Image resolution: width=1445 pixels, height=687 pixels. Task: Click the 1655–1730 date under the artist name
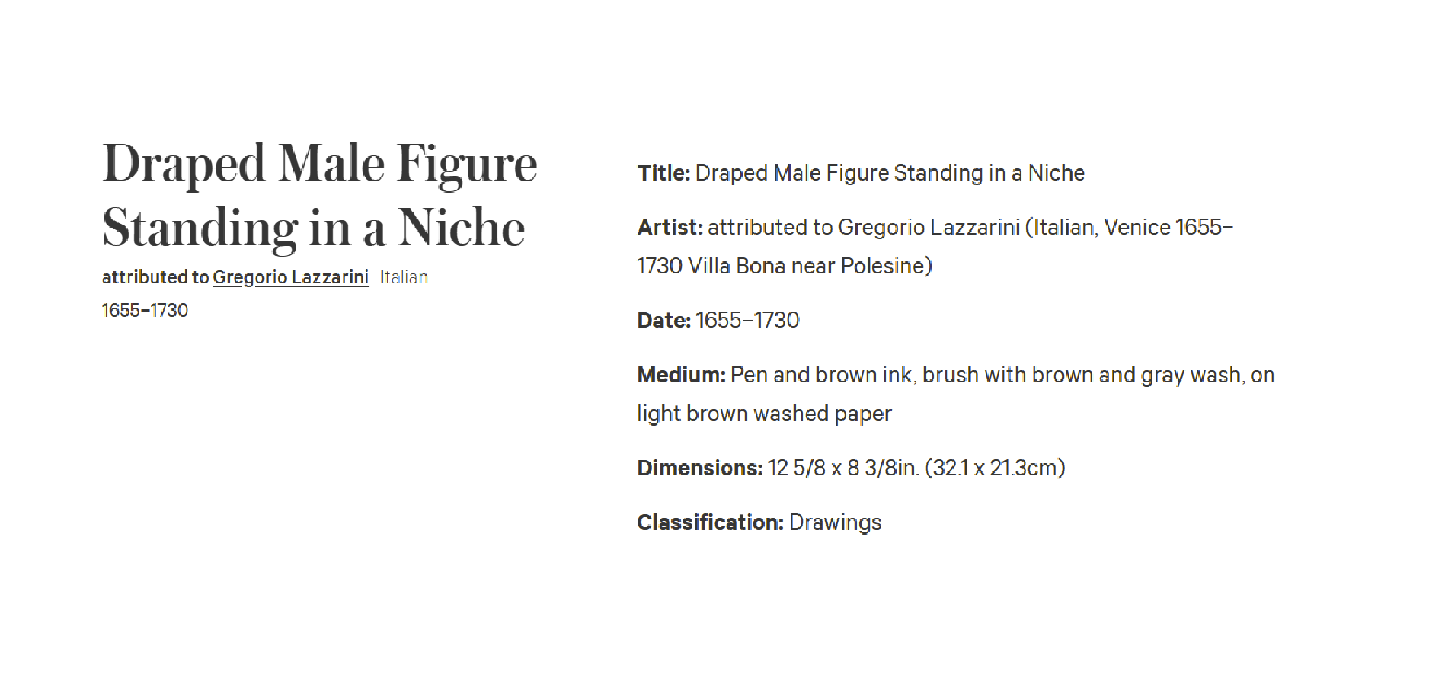(145, 311)
